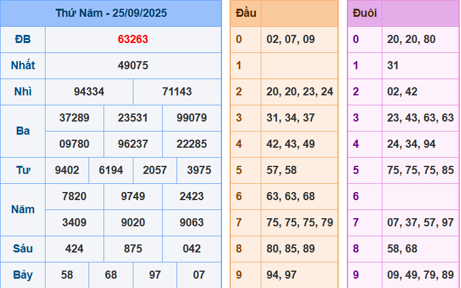Click the Ba prize row label
Viewport: 461px width, 288px height.
pos(22,131)
